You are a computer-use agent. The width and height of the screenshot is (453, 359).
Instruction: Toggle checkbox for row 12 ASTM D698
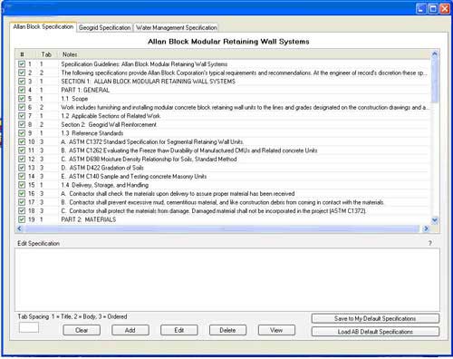tap(22, 159)
